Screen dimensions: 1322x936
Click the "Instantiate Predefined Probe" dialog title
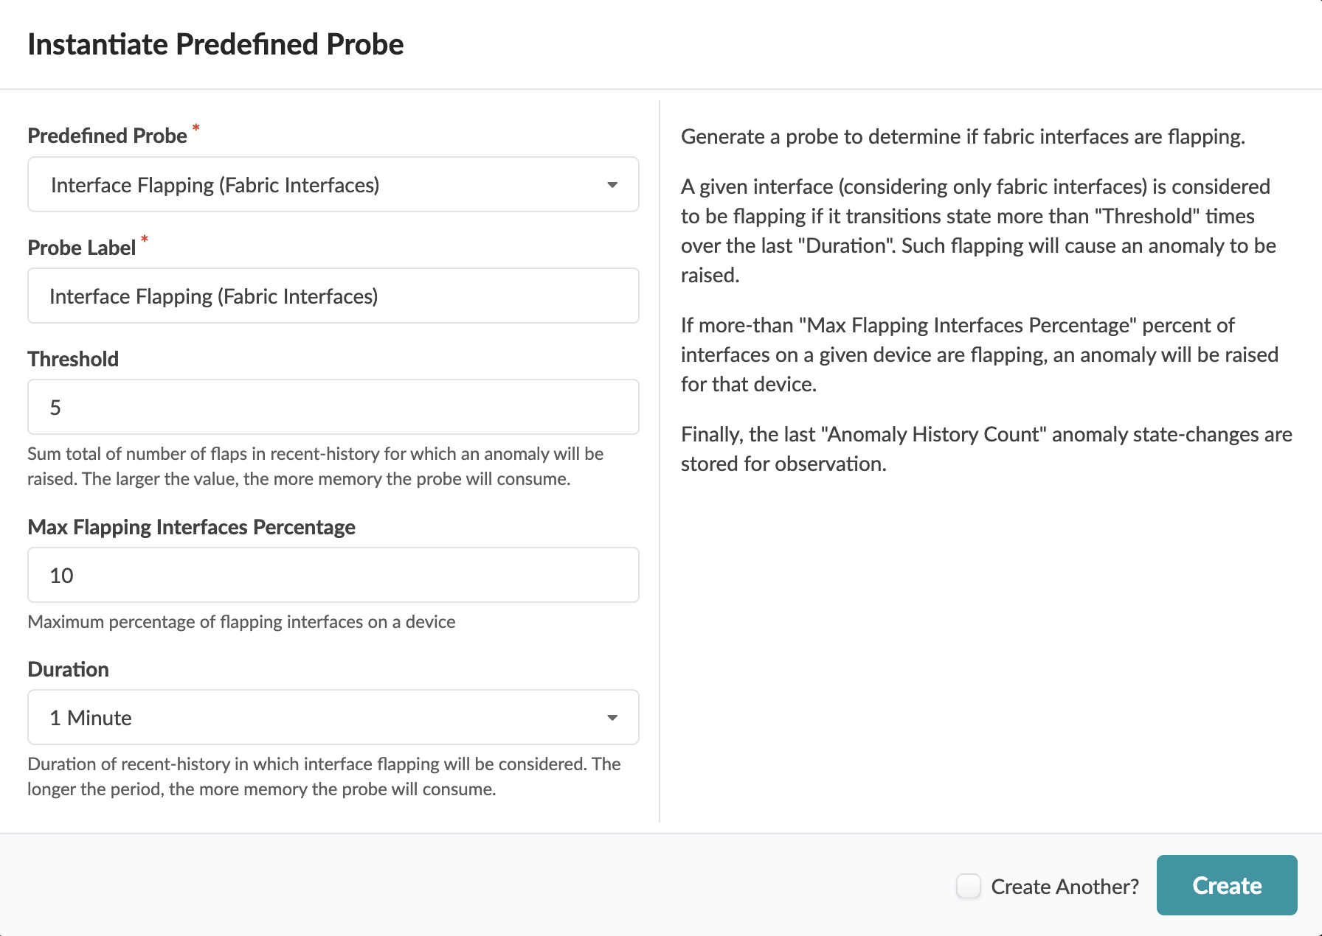[x=215, y=45]
